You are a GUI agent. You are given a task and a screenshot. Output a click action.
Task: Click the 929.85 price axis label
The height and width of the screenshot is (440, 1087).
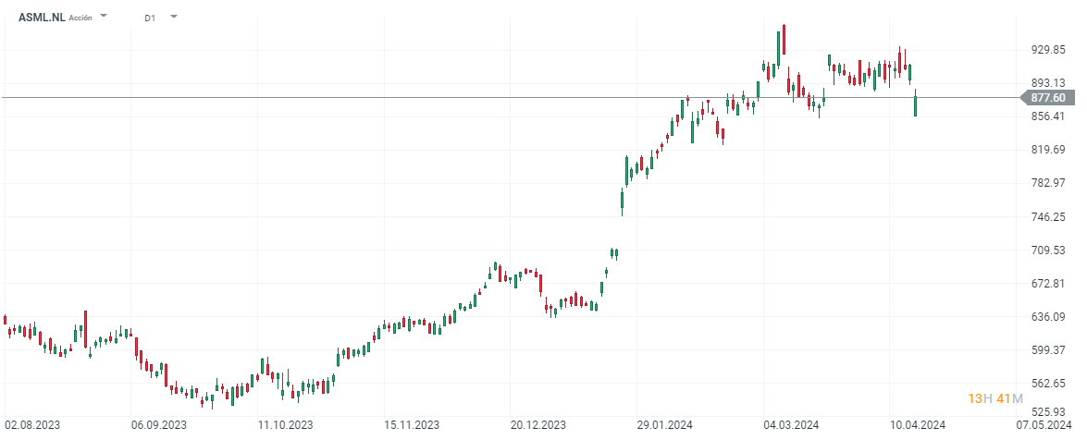click(1047, 49)
